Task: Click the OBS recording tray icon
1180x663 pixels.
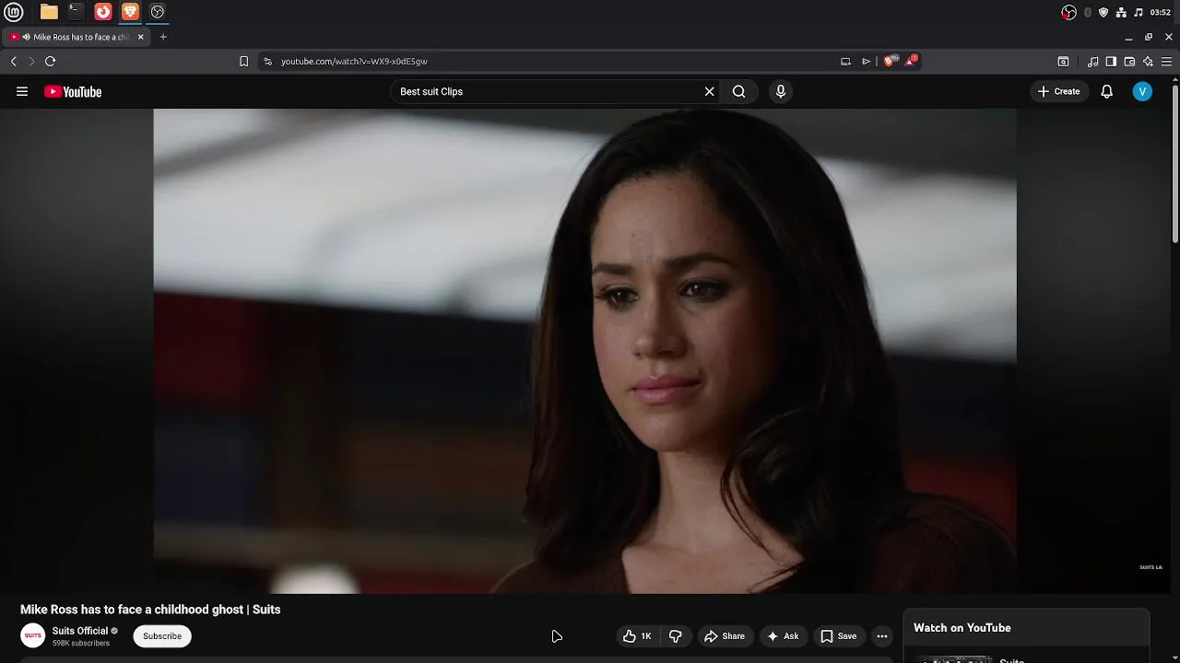Action: [x=1068, y=12]
